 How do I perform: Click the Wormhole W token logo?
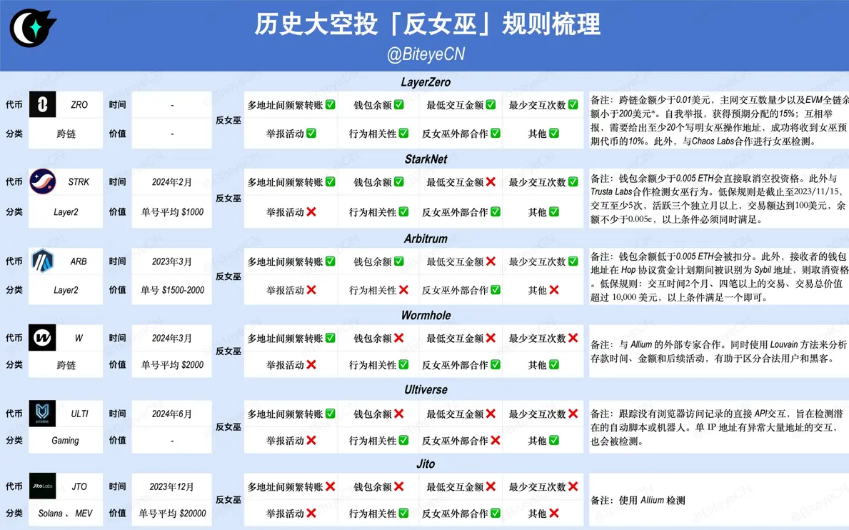(x=43, y=338)
